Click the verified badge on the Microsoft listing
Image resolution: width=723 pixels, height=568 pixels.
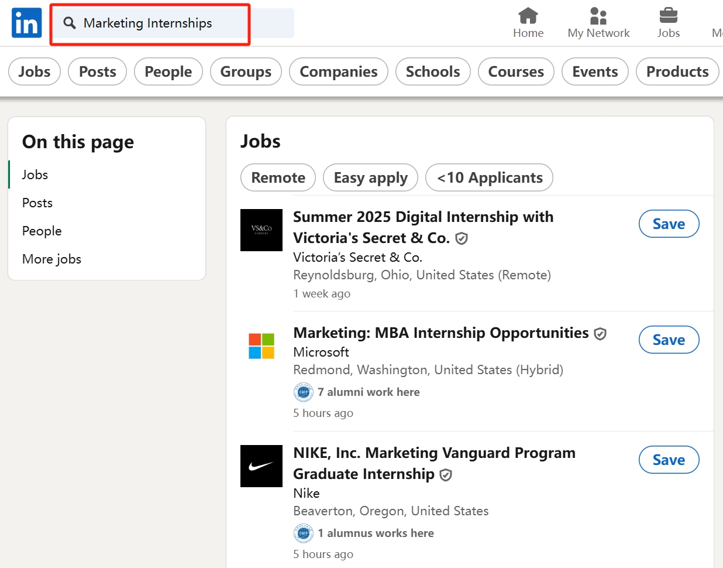pos(600,334)
